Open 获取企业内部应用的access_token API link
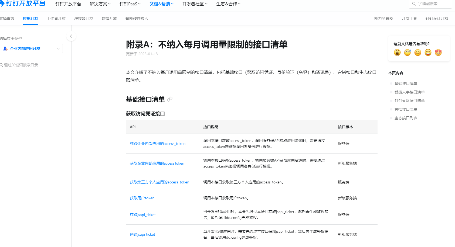455x247 pixels. click(x=158, y=144)
